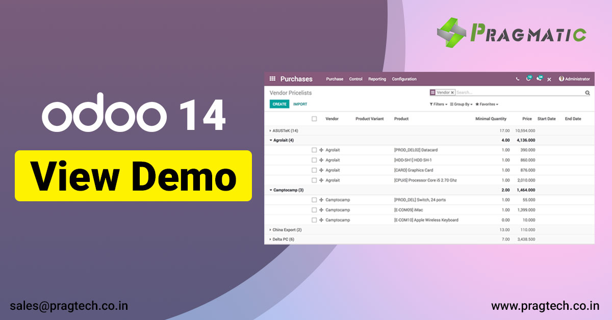Click the X debug icon in navbar
The image size is (612, 320).
(x=549, y=79)
